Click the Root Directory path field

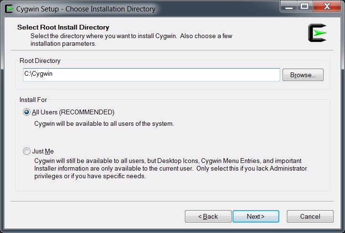click(x=152, y=75)
